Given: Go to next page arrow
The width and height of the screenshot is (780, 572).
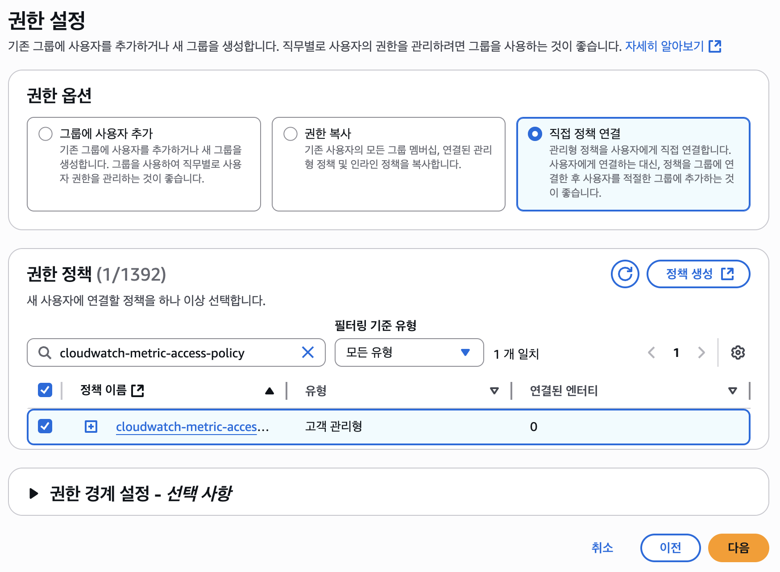Looking at the screenshot, I should tap(701, 352).
